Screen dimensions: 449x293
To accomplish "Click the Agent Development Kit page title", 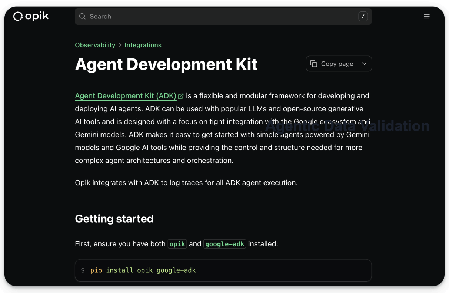I will pyautogui.click(x=166, y=64).
